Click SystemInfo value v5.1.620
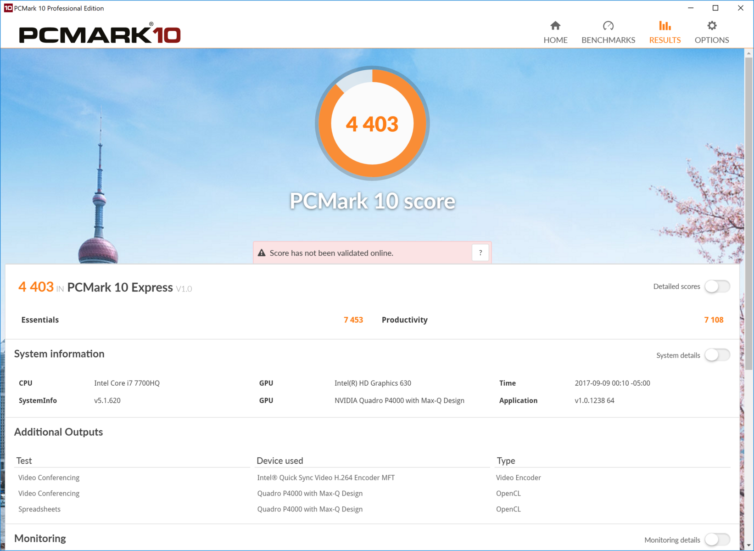The height and width of the screenshot is (551, 754). [107, 400]
